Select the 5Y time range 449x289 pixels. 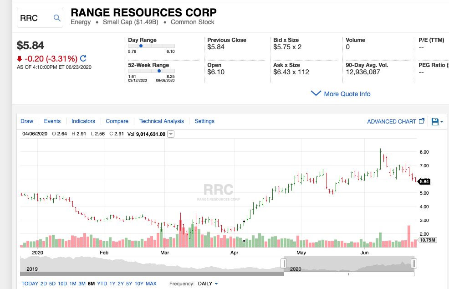[x=129, y=284]
